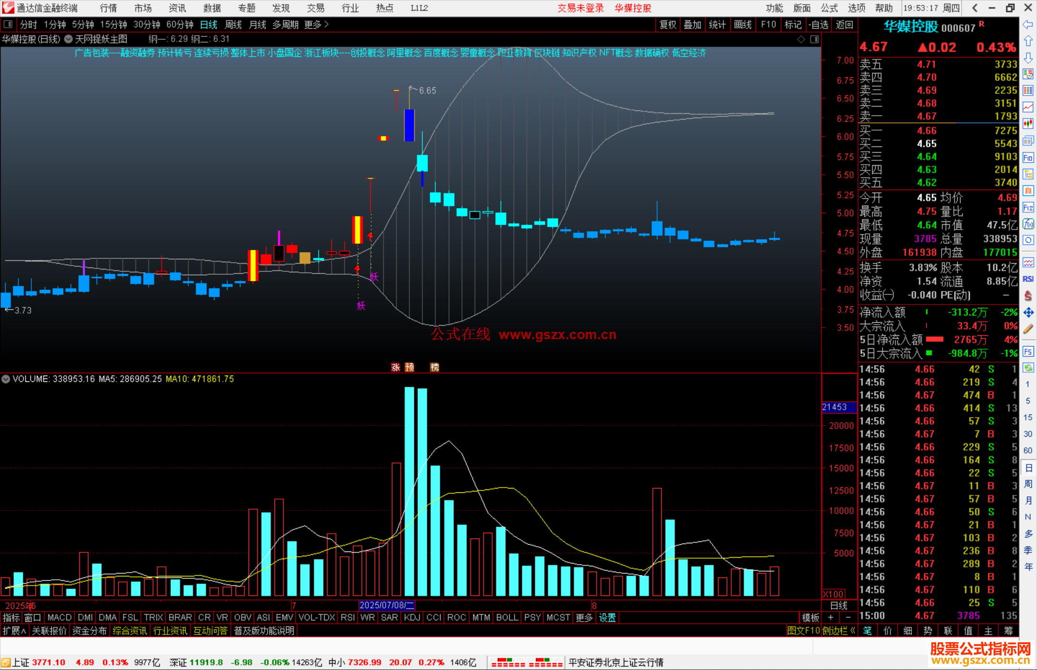Screen dimensions: 1037x670
Task: Expand the 扩展 panel at bottom left
Action: 14,631
